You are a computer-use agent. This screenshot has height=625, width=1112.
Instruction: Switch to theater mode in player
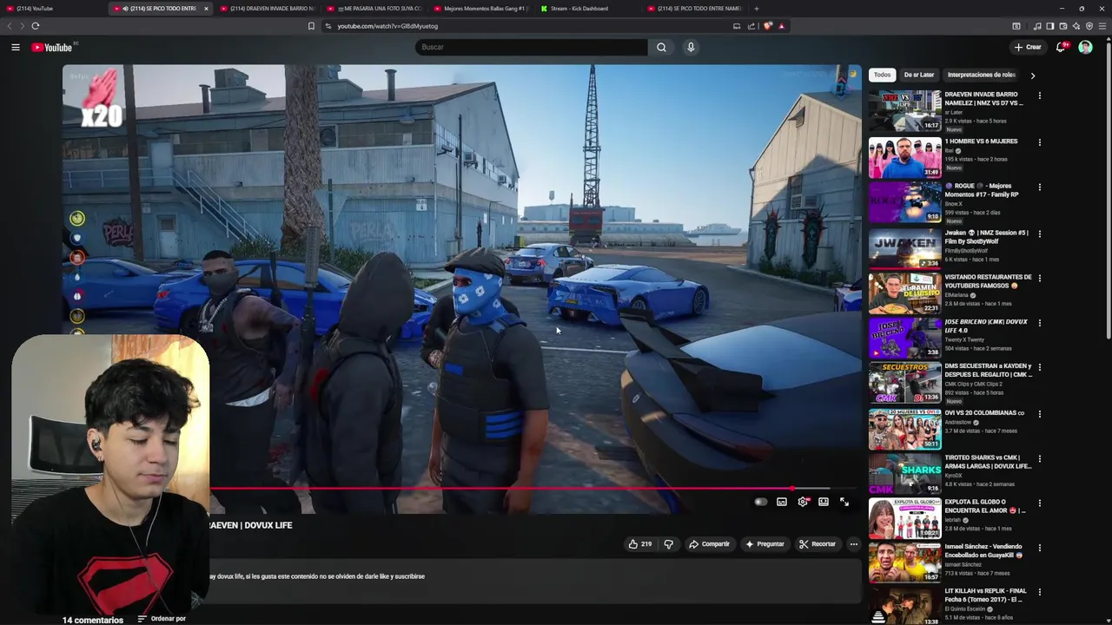(x=824, y=502)
